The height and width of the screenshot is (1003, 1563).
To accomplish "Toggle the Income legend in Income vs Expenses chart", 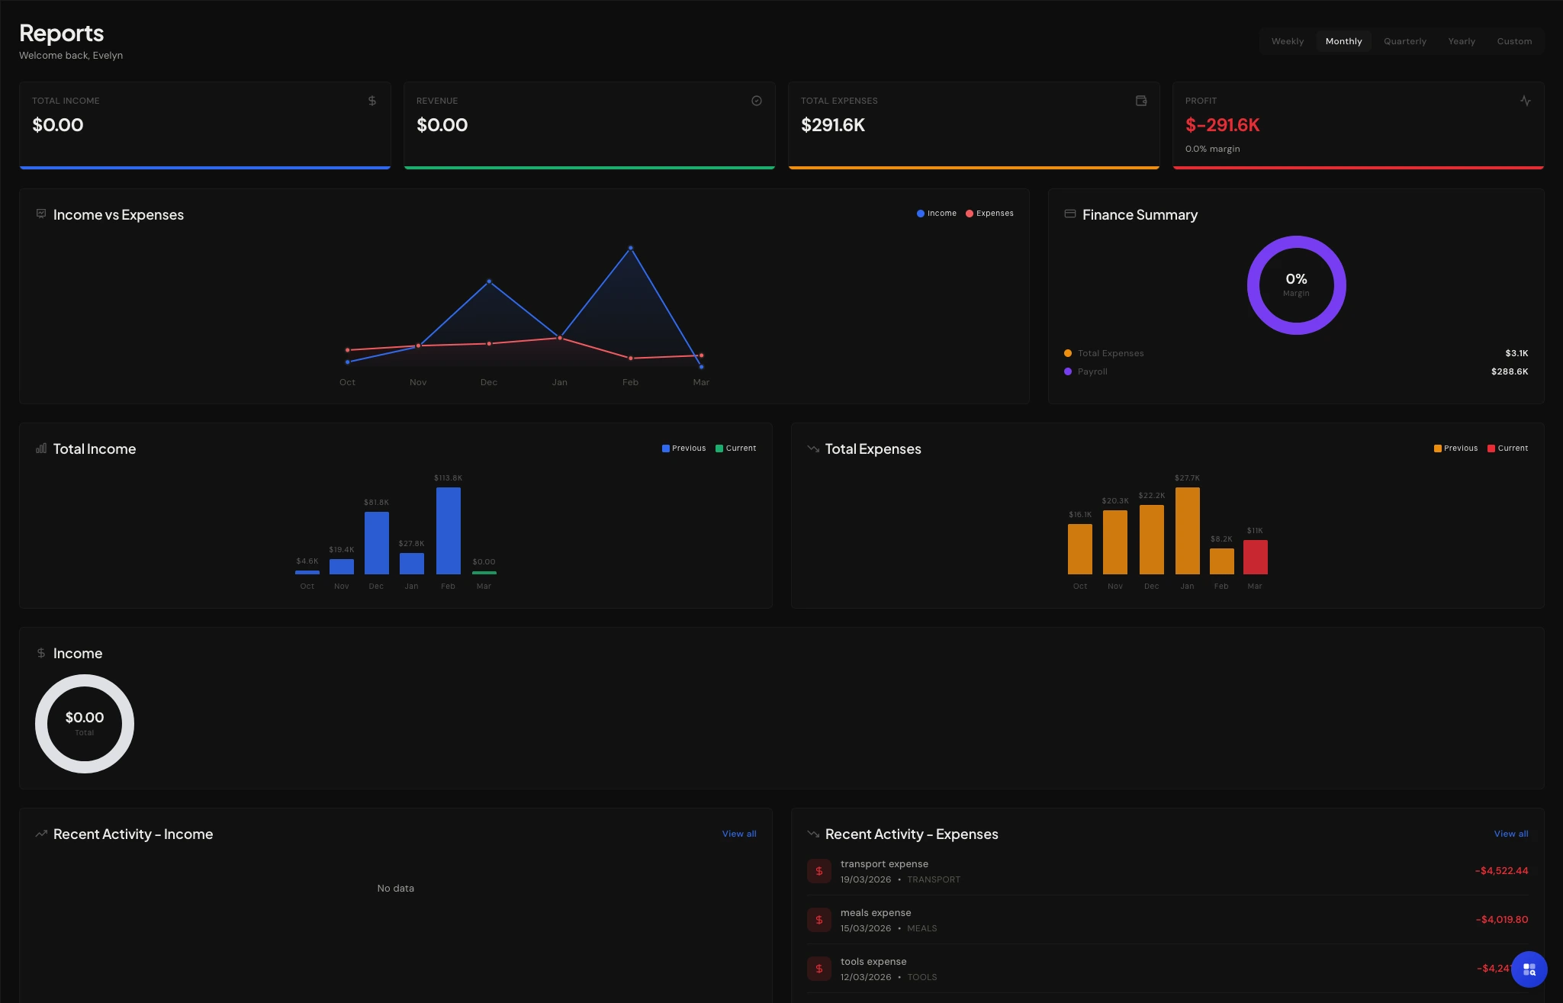I will pyautogui.click(x=936, y=213).
